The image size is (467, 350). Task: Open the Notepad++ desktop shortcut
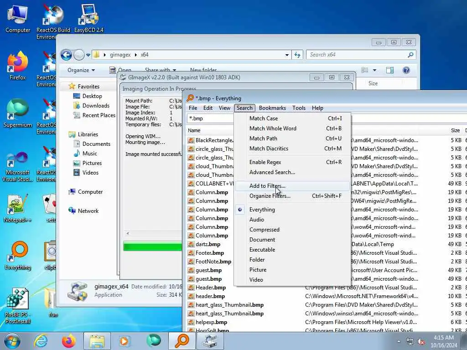(18, 208)
